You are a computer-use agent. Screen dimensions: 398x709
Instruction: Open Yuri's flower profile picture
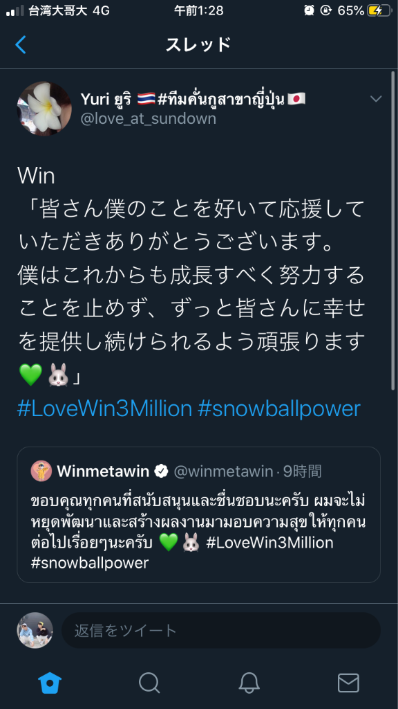pos(44,109)
